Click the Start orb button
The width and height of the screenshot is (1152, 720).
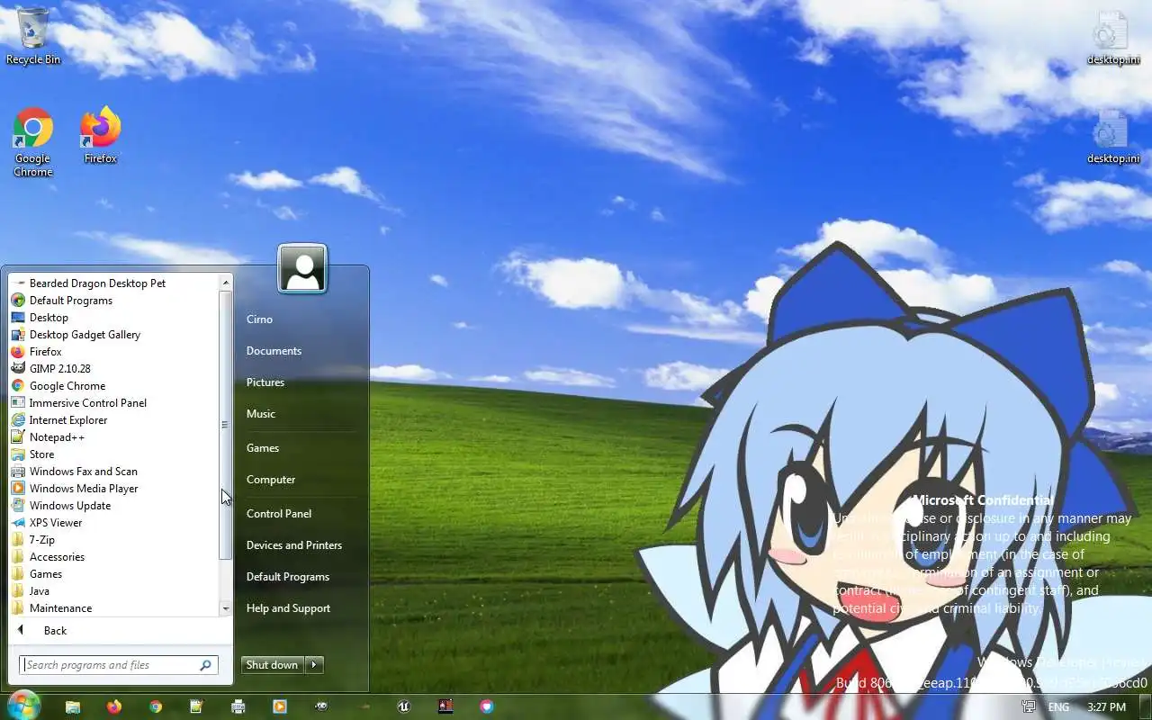(23, 706)
